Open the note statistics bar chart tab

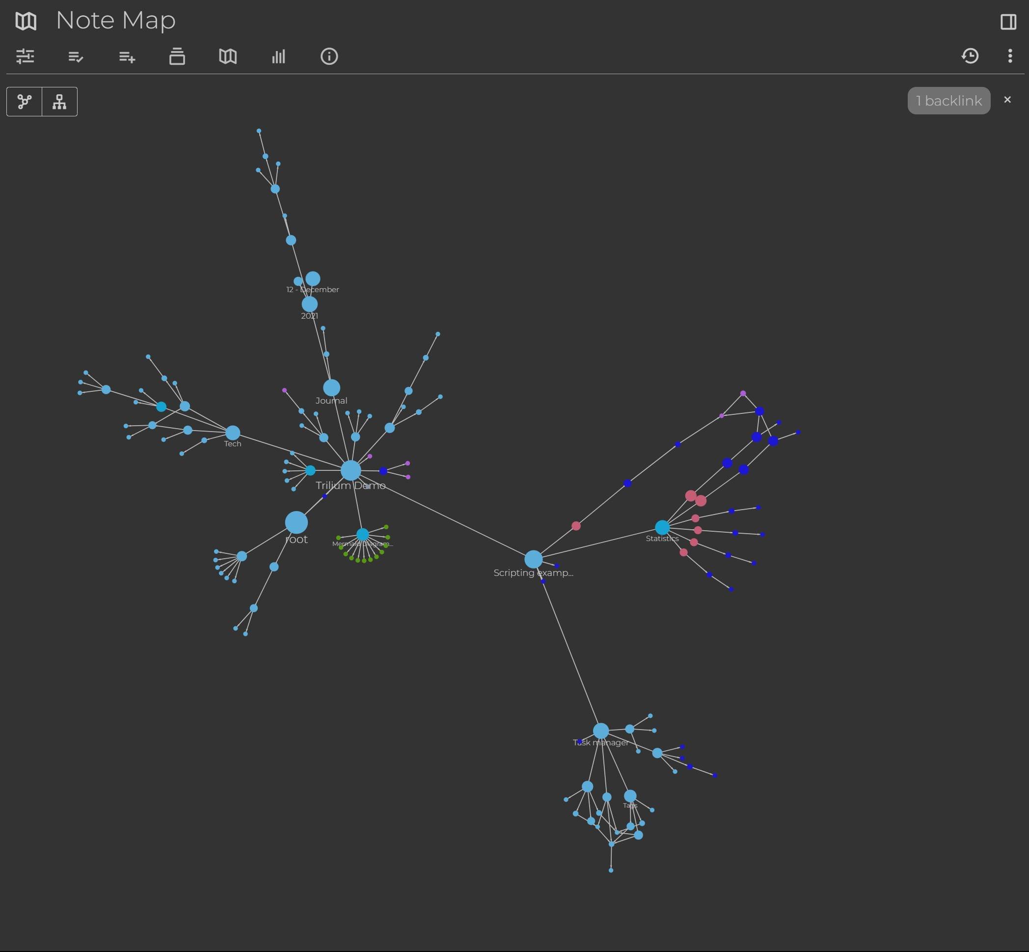[279, 56]
